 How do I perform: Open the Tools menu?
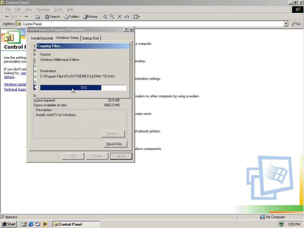(58, 9)
